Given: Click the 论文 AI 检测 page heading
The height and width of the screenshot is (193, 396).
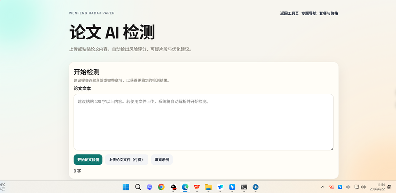Looking at the screenshot, I should point(112,32).
